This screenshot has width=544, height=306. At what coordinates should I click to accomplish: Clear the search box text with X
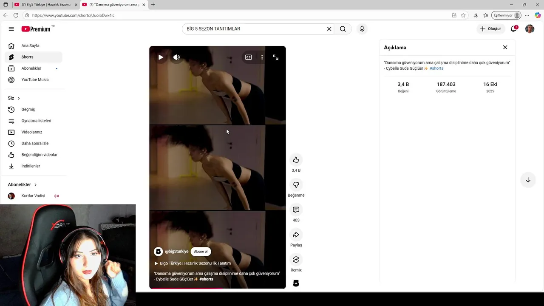pos(329,29)
